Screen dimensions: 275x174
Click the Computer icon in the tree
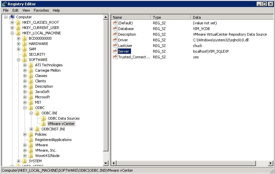[x=12, y=17]
